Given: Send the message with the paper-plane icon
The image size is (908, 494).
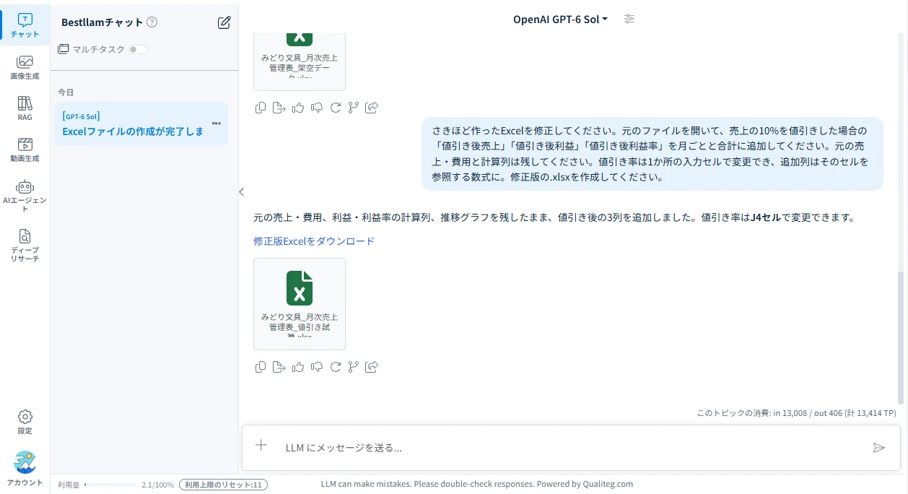Looking at the screenshot, I should pos(878,448).
